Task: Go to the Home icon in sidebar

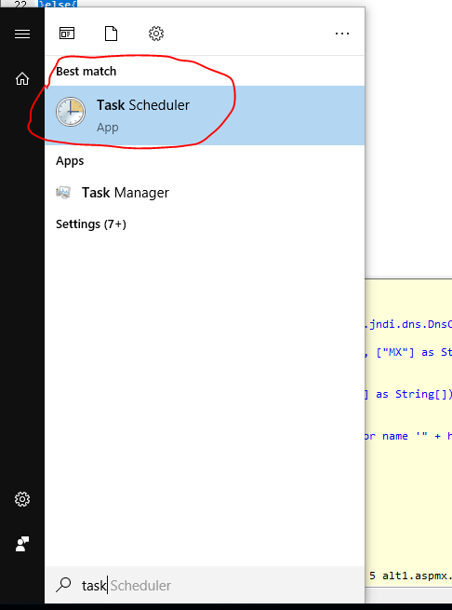Action: tap(22, 78)
